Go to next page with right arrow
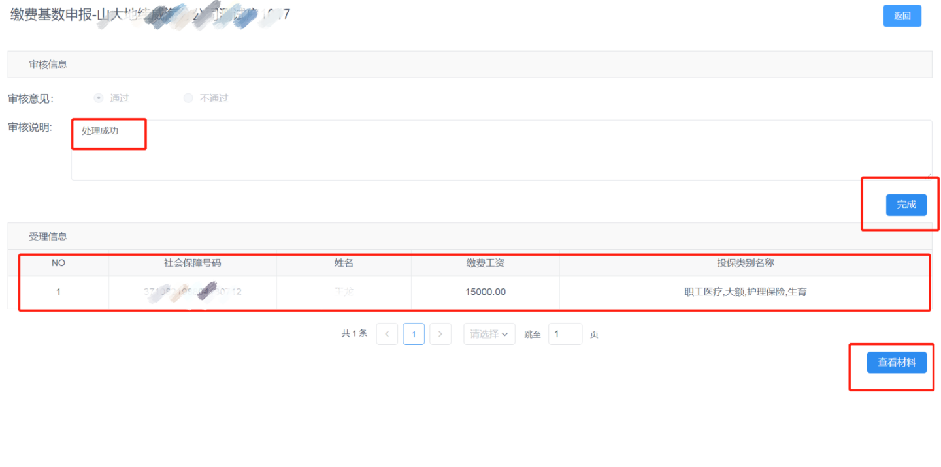The image size is (941, 467). (x=440, y=334)
